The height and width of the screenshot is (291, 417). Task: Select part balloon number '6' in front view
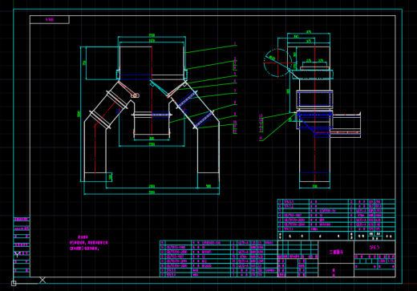(x=235, y=81)
